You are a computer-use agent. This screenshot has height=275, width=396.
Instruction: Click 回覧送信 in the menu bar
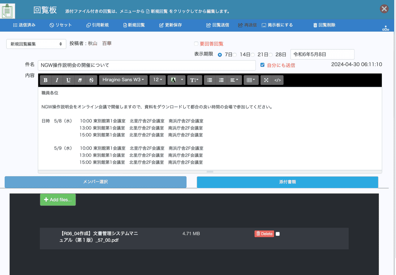[x=217, y=25]
